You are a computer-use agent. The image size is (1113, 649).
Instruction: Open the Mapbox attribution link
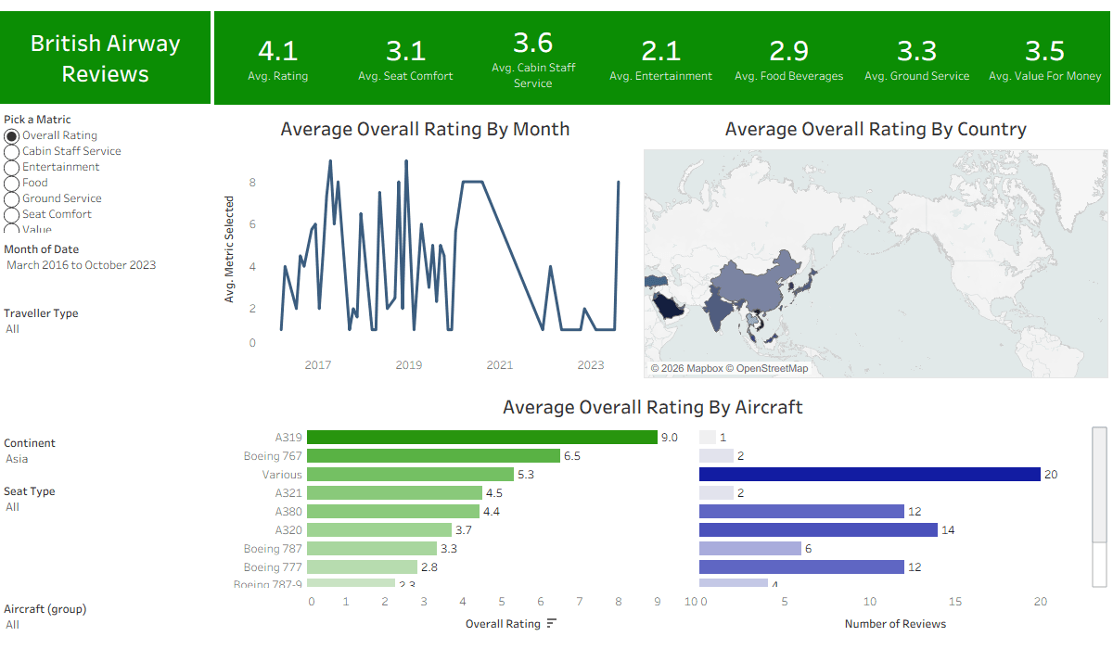[686, 369]
